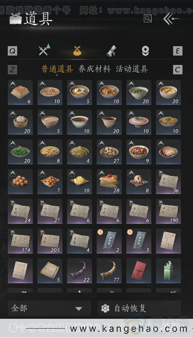Open the search magnifier icon
The height and width of the screenshot is (338, 193).
coord(148,18)
